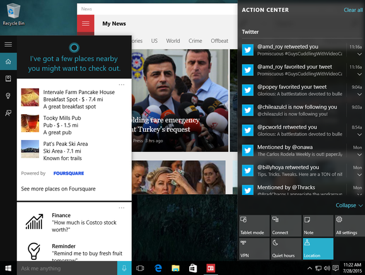
Task: Open Pat's Peak Ski Area entry
Action: [74, 151]
